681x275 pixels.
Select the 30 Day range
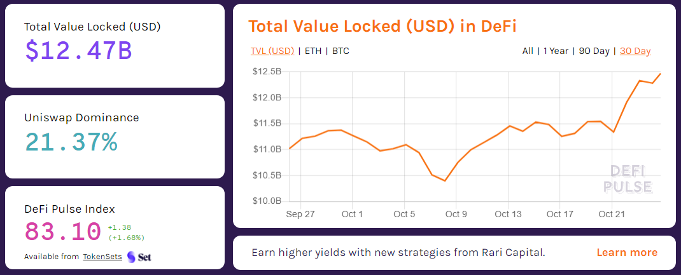click(635, 51)
